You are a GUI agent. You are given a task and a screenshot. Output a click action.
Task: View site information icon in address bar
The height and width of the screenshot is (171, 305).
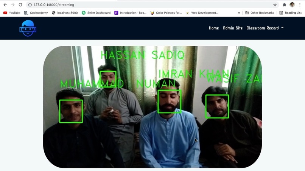(x=30, y=5)
